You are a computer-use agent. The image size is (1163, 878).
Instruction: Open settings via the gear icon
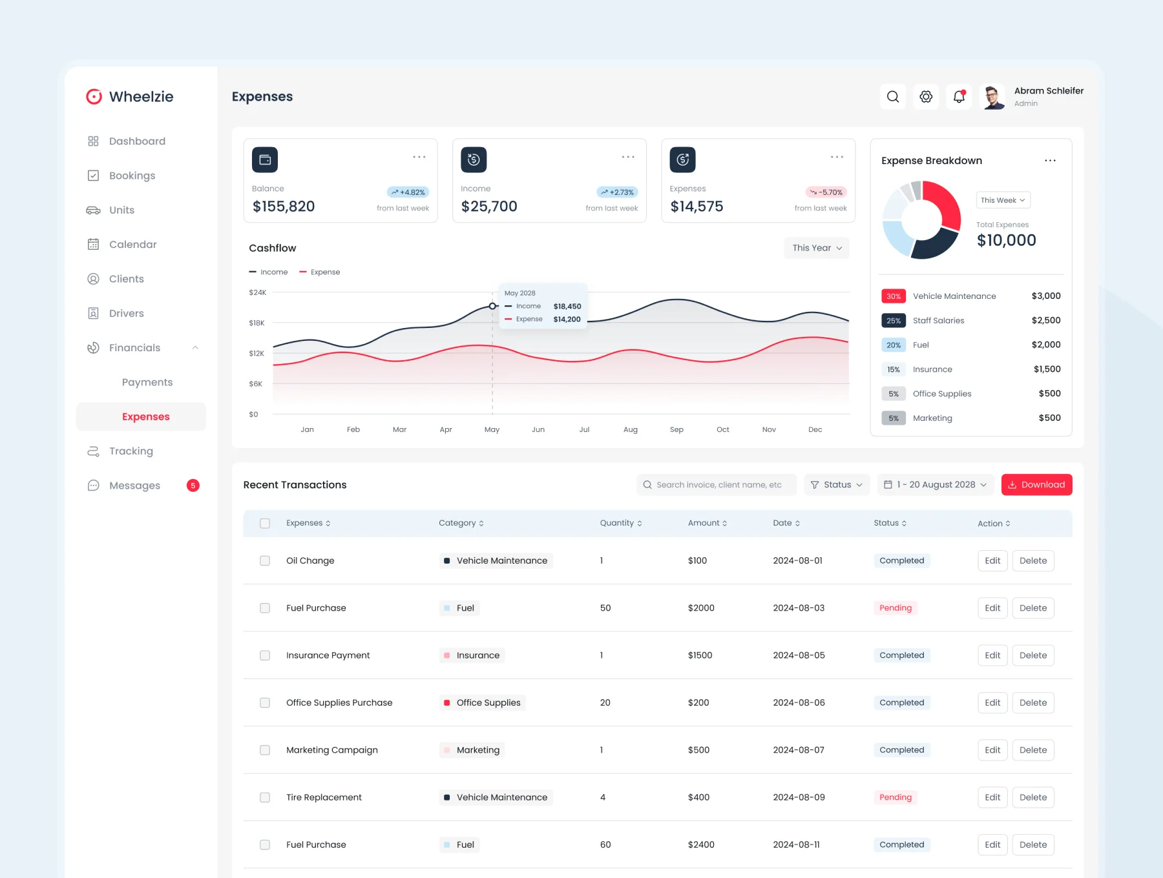tap(926, 97)
